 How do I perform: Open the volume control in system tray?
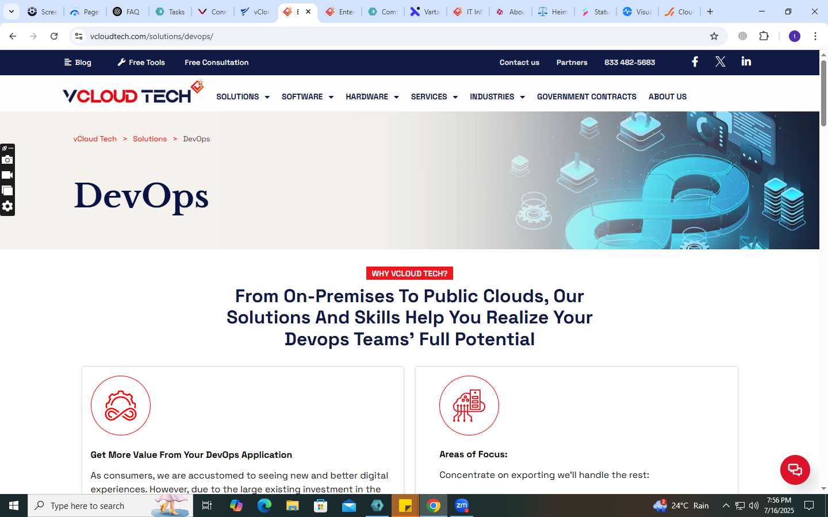click(x=754, y=506)
